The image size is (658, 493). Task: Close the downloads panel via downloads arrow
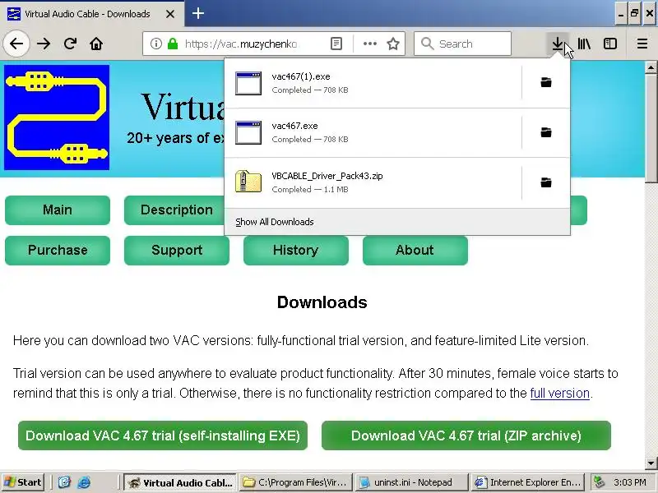click(558, 44)
